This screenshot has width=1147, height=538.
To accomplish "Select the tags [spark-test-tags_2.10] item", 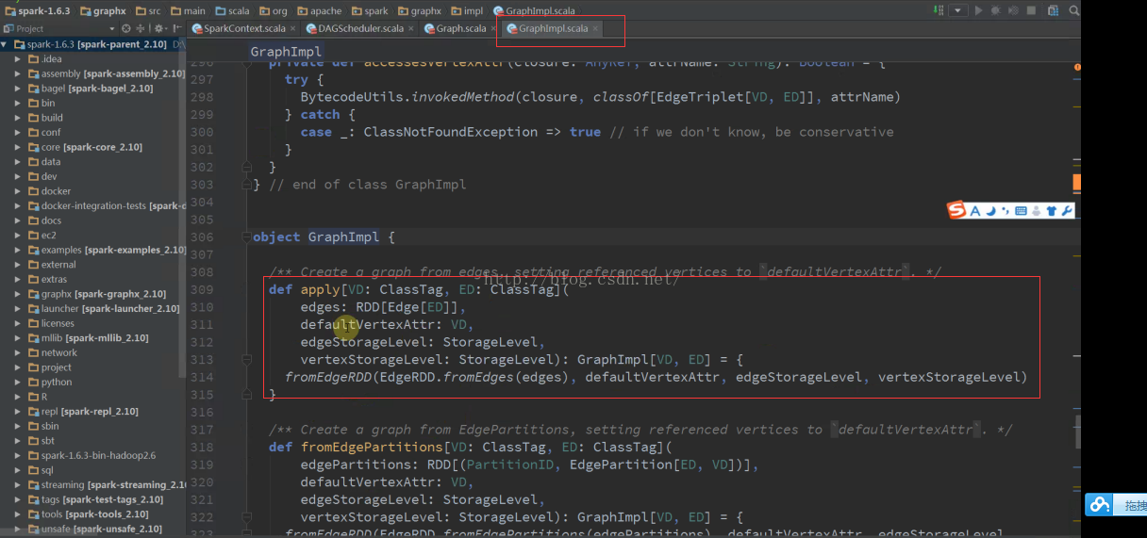I will [x=94, y=499].
